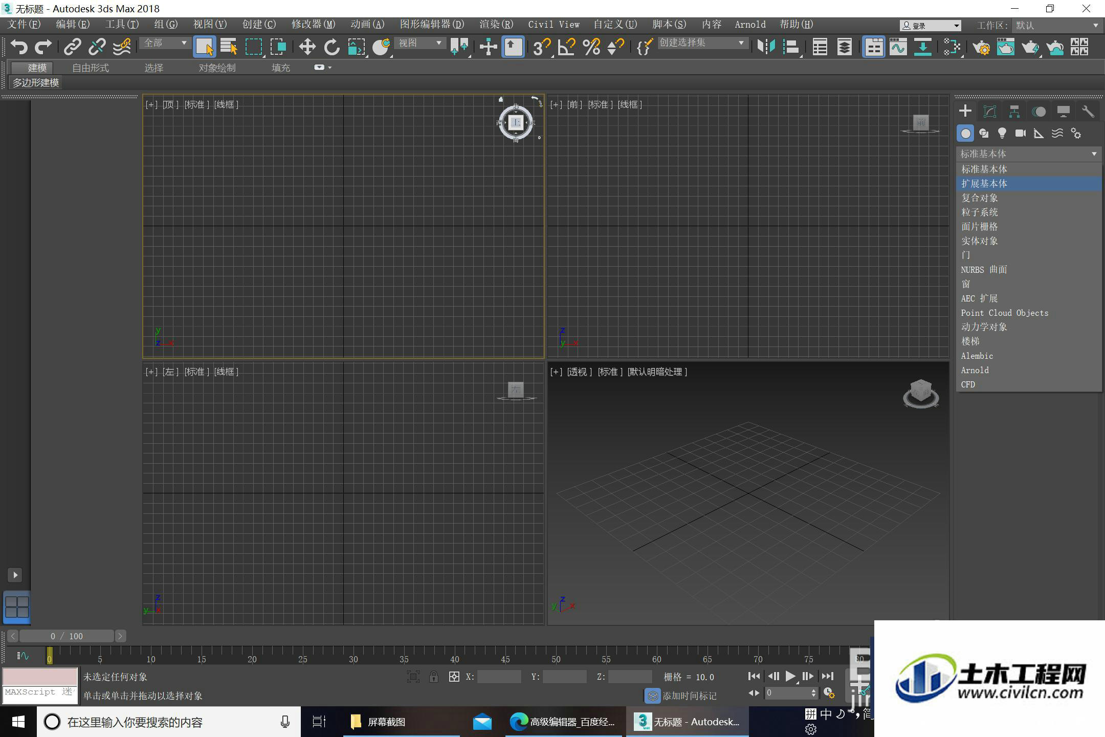Click the Align tool icon

tap(791, 47)
